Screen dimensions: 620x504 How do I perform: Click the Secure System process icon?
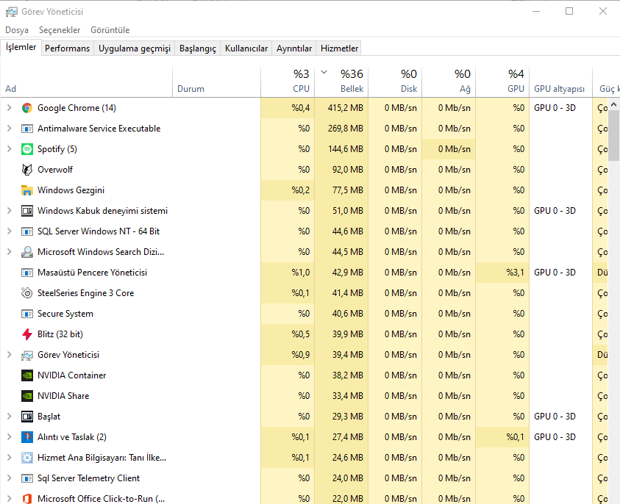pos(27,314)
